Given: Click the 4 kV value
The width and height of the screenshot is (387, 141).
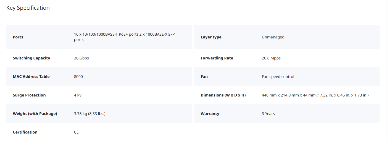Looking at the screenshot, I should coord(78,95).
